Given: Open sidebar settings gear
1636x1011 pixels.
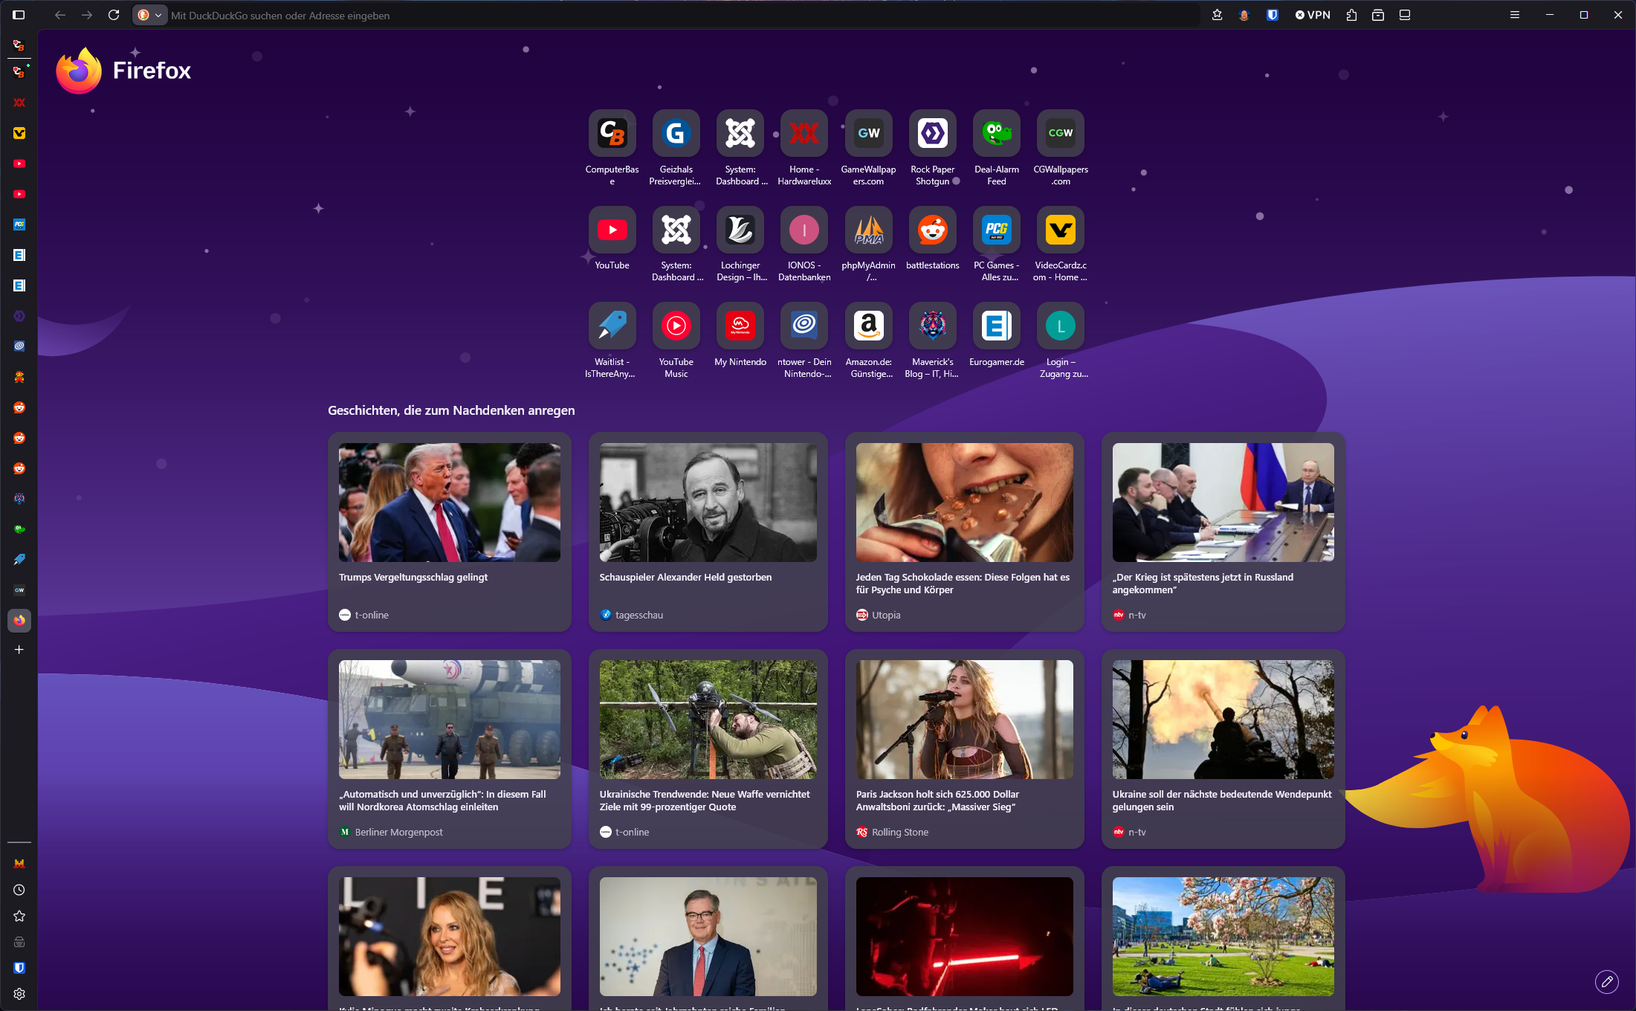Looking at the screenshot, I should coord(19,994).
